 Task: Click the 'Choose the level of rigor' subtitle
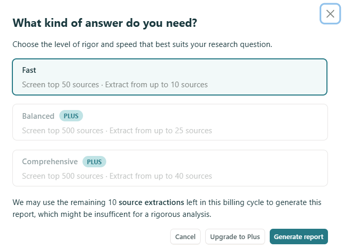(142, 44)
